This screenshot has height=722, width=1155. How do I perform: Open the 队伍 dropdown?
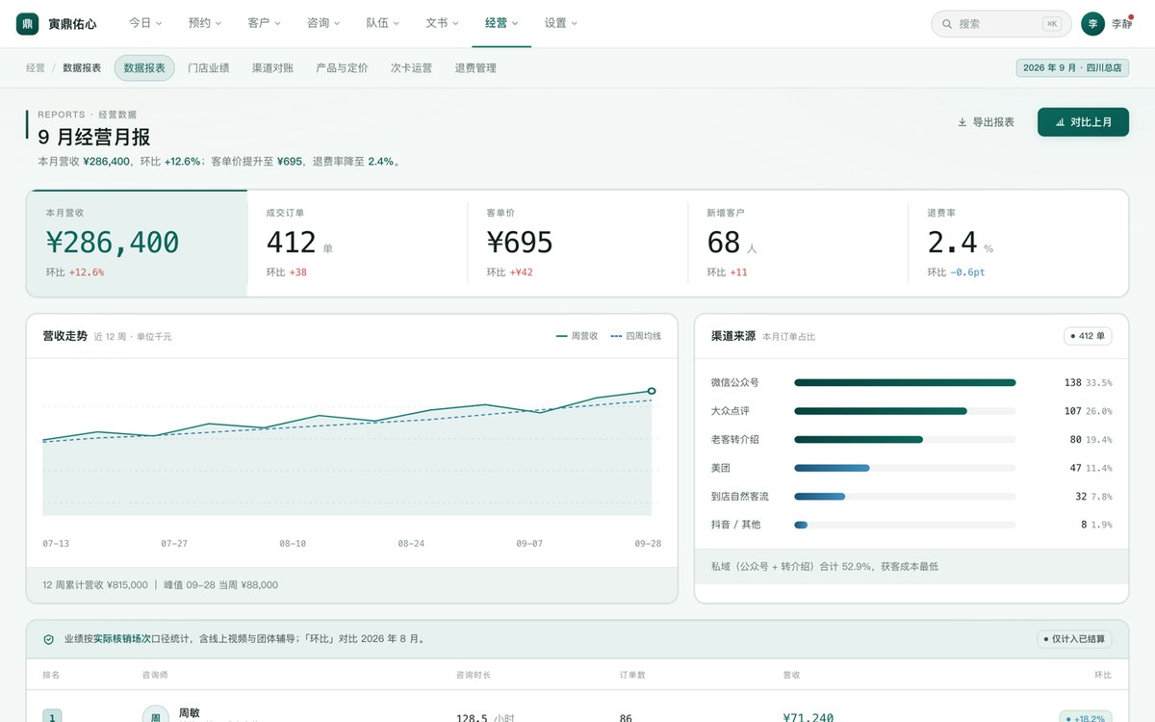click(x=383, y=23)
